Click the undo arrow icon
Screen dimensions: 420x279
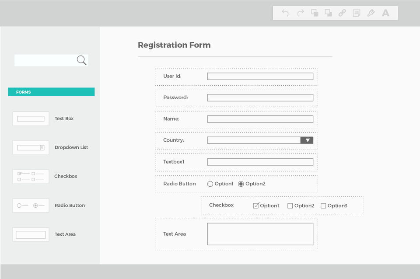pos(285,13)
